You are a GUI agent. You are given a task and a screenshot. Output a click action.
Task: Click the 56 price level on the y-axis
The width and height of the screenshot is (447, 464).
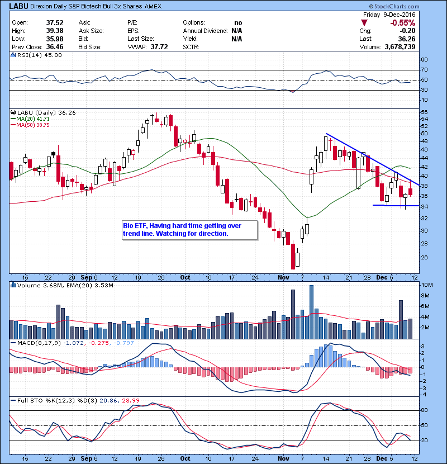[x=425, y=112]
